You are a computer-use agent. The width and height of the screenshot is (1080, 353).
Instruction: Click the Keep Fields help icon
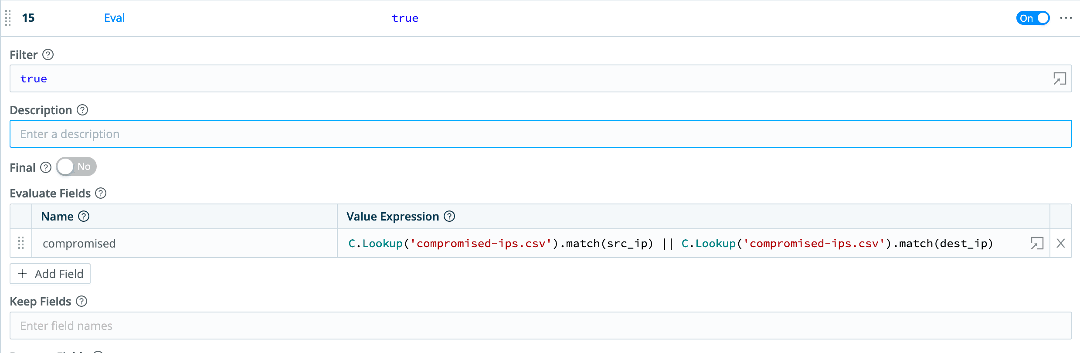(x=82, y=302)
